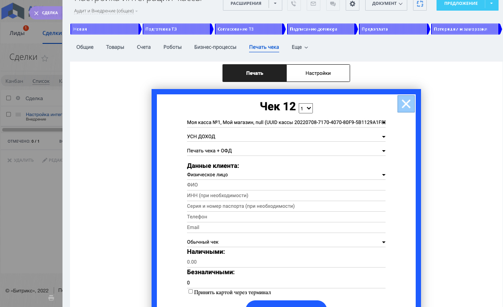Switch to the Роботы tab
Screen dimensions: 503x307
172,47
